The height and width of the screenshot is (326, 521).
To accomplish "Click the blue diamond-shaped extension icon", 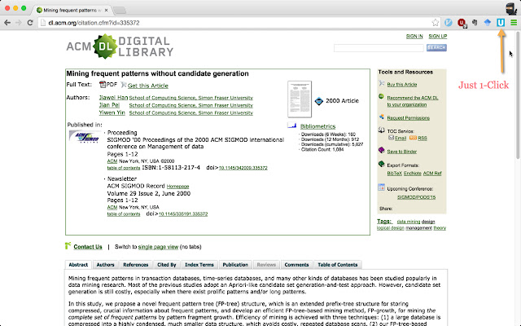I will (488, 22).
